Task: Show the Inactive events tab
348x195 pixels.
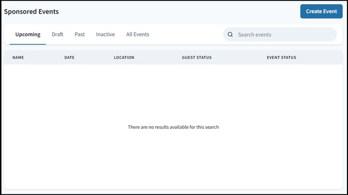Action: (x=105, y=34)
